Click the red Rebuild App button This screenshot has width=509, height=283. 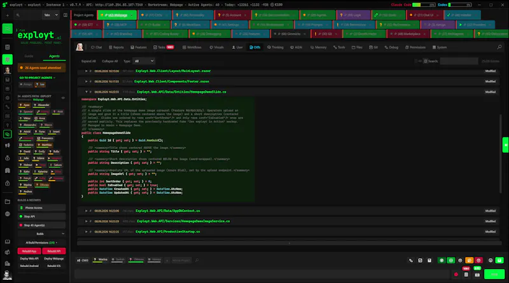tap(29, 251)
